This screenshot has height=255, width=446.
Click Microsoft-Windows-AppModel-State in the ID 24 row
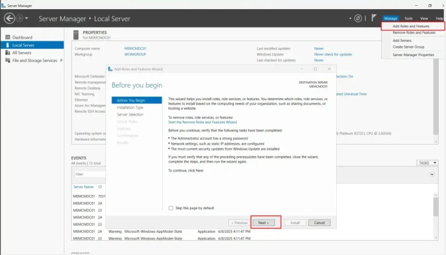click(x=153, y=232)
